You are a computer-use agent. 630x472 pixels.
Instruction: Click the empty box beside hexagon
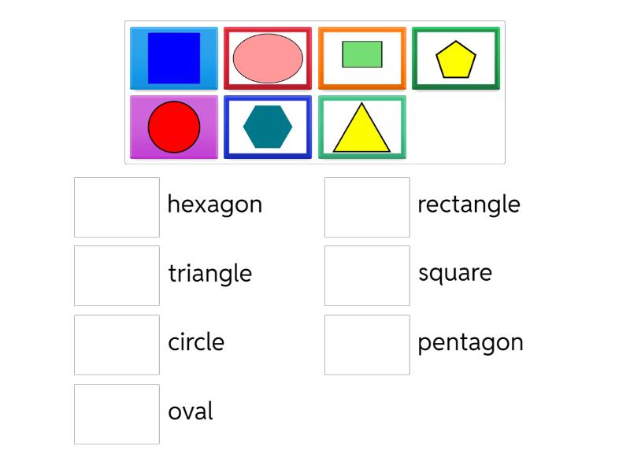pyautogui.click(x=117, y=207)
